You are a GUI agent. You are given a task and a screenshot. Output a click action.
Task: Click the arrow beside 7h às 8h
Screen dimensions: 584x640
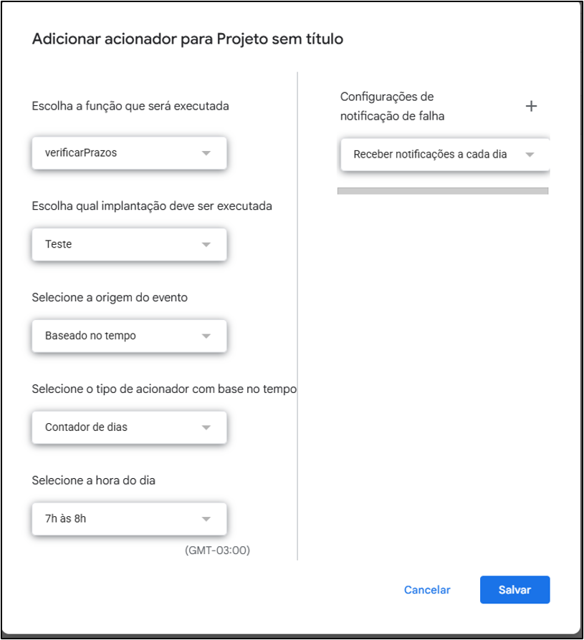(206, 519)
